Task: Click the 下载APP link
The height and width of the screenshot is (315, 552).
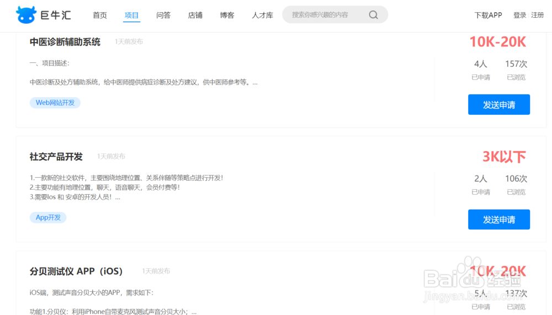Action: (488, 15)
